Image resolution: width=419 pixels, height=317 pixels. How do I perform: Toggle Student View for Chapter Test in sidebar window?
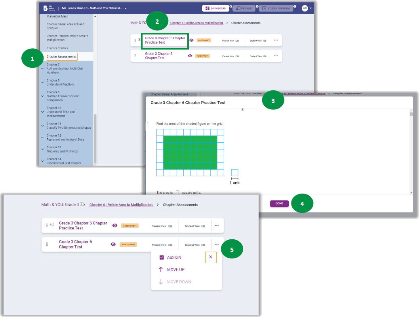pyautogui.click(x=265, y=56)
